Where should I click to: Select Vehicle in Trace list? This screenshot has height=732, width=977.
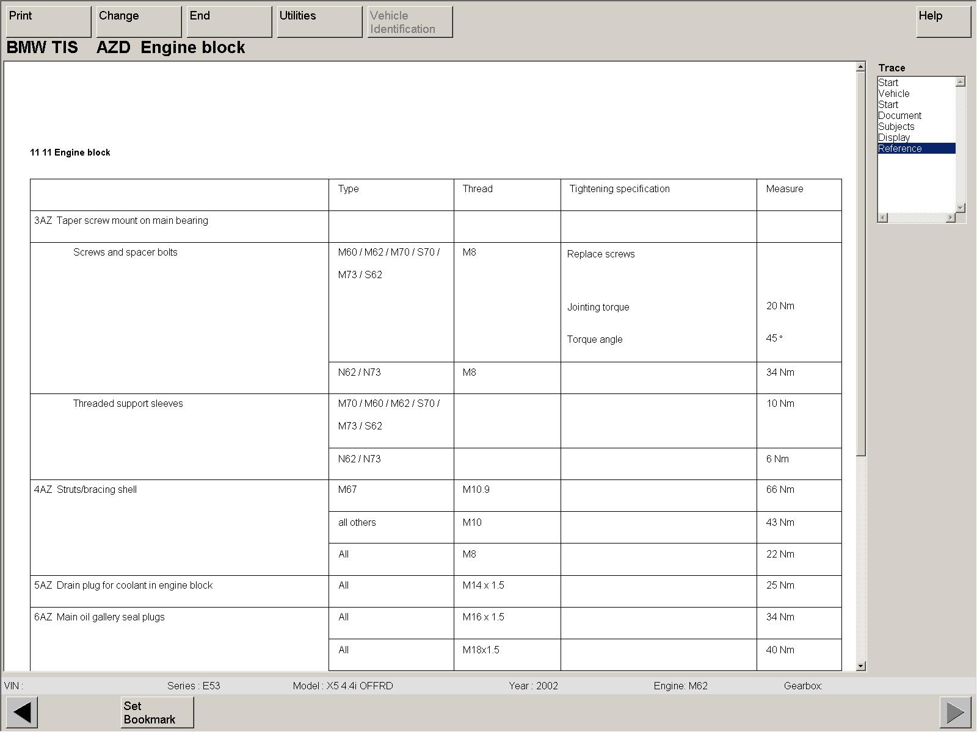pos(894,94)
